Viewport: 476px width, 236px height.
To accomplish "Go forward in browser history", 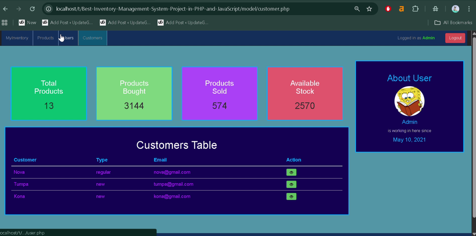I will 19,9.
